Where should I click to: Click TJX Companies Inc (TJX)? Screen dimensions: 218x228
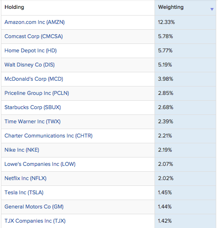tap(35, 221)
